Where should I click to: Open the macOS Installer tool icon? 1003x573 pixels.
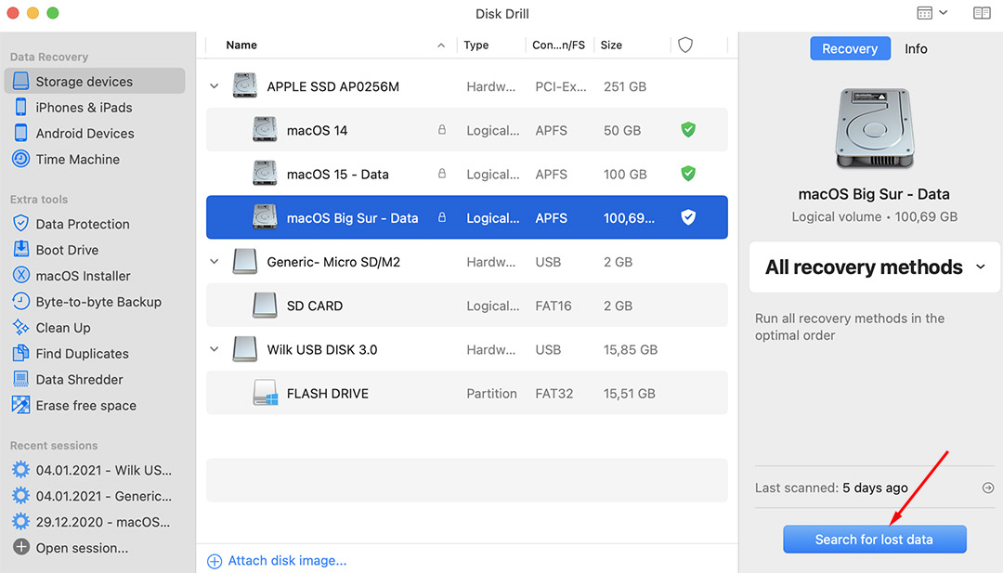tap(21, 275)
